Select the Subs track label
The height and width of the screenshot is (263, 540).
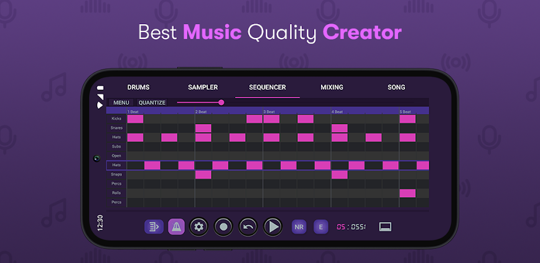point(116,146)
